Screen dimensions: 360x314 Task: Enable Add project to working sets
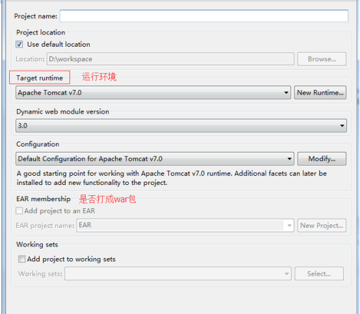click(x=22, y=259)
